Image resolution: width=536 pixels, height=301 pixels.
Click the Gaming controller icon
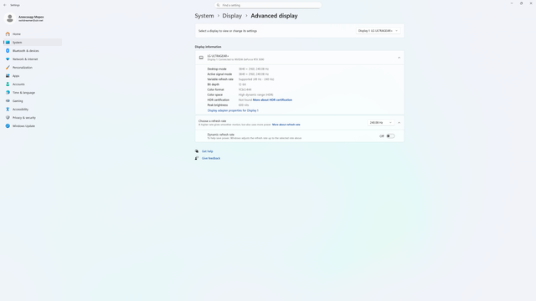coord(8,100)
